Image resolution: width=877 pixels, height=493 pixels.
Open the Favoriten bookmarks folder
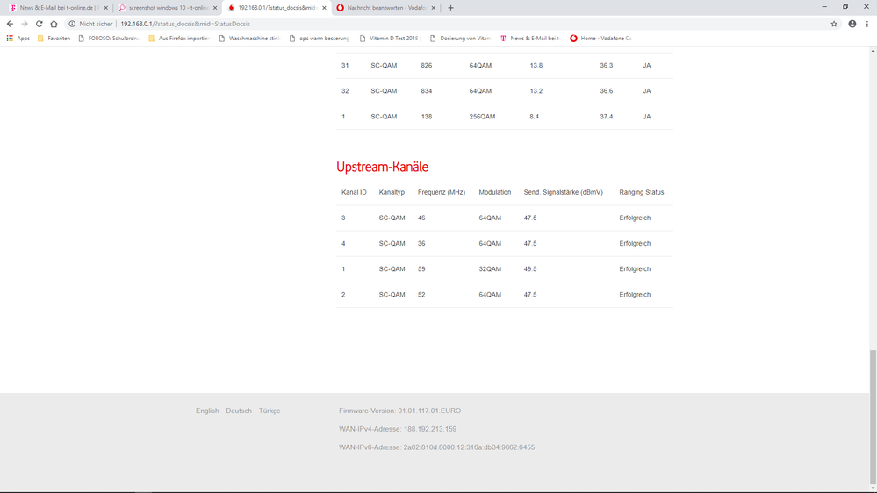click(54, 39)
